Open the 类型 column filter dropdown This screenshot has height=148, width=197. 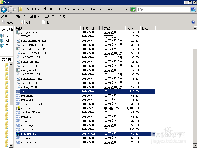[124, 28]
